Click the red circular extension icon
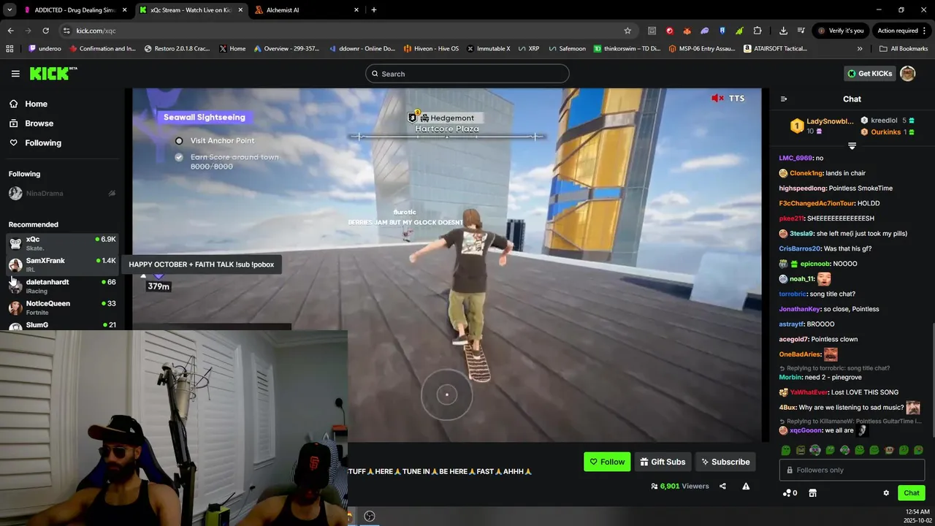 669,31
